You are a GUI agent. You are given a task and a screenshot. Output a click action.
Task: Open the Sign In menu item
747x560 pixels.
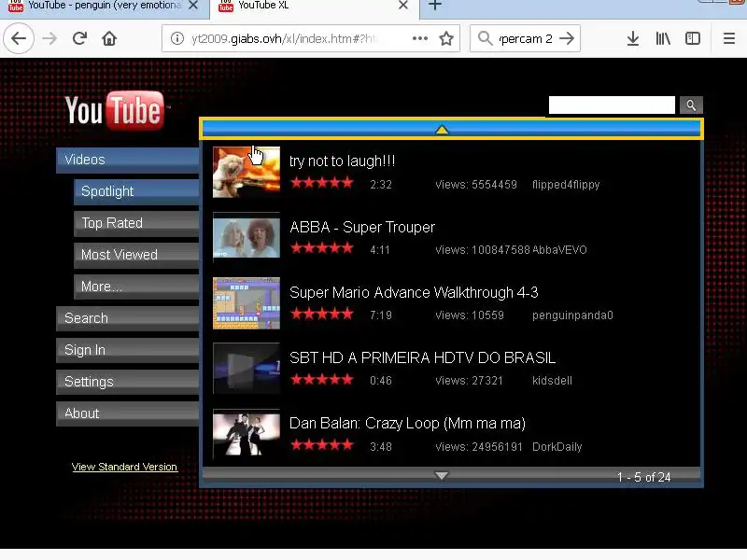128,350
